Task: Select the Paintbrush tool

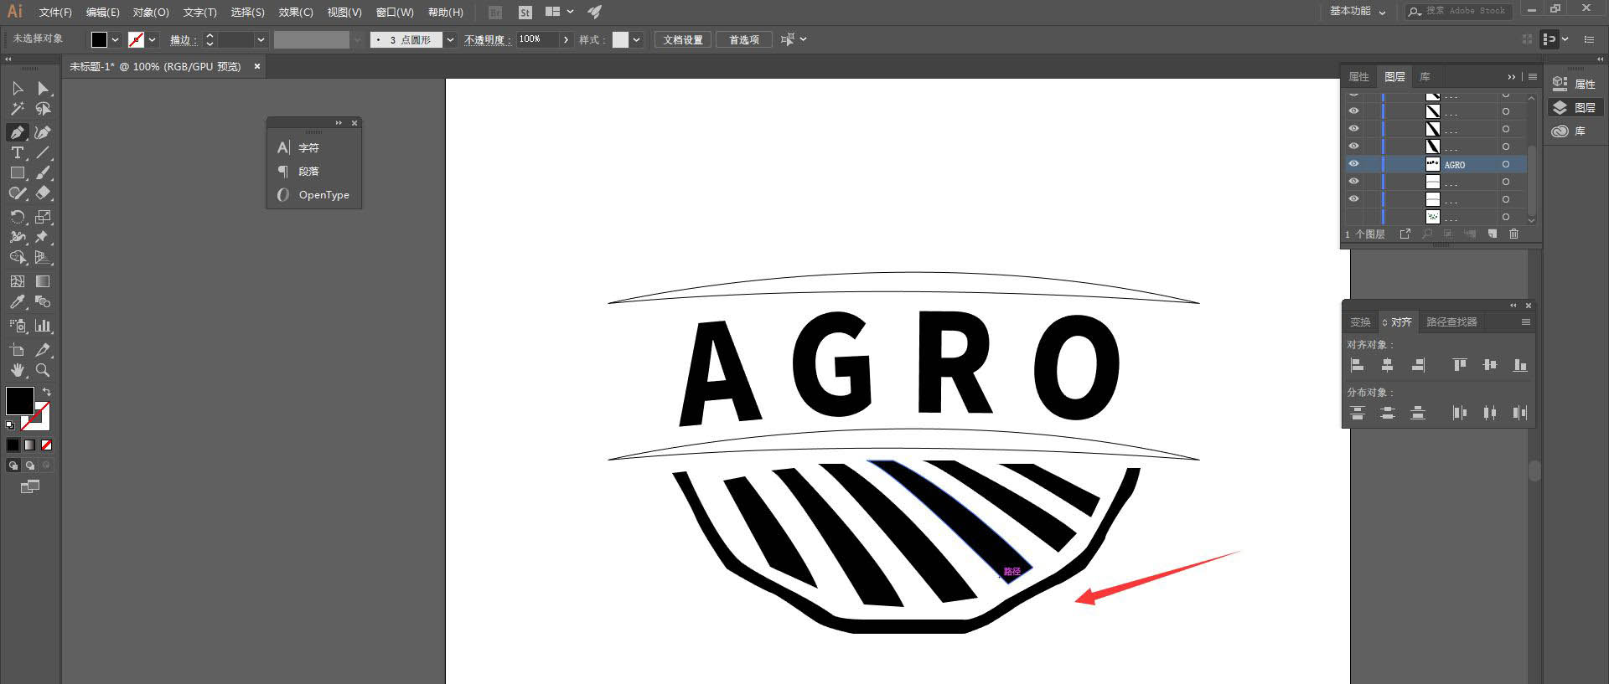Action: coord(43,172)
